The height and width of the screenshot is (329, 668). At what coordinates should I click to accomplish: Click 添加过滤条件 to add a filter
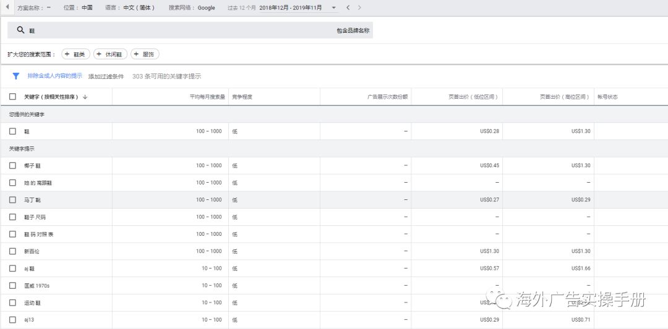106,77
